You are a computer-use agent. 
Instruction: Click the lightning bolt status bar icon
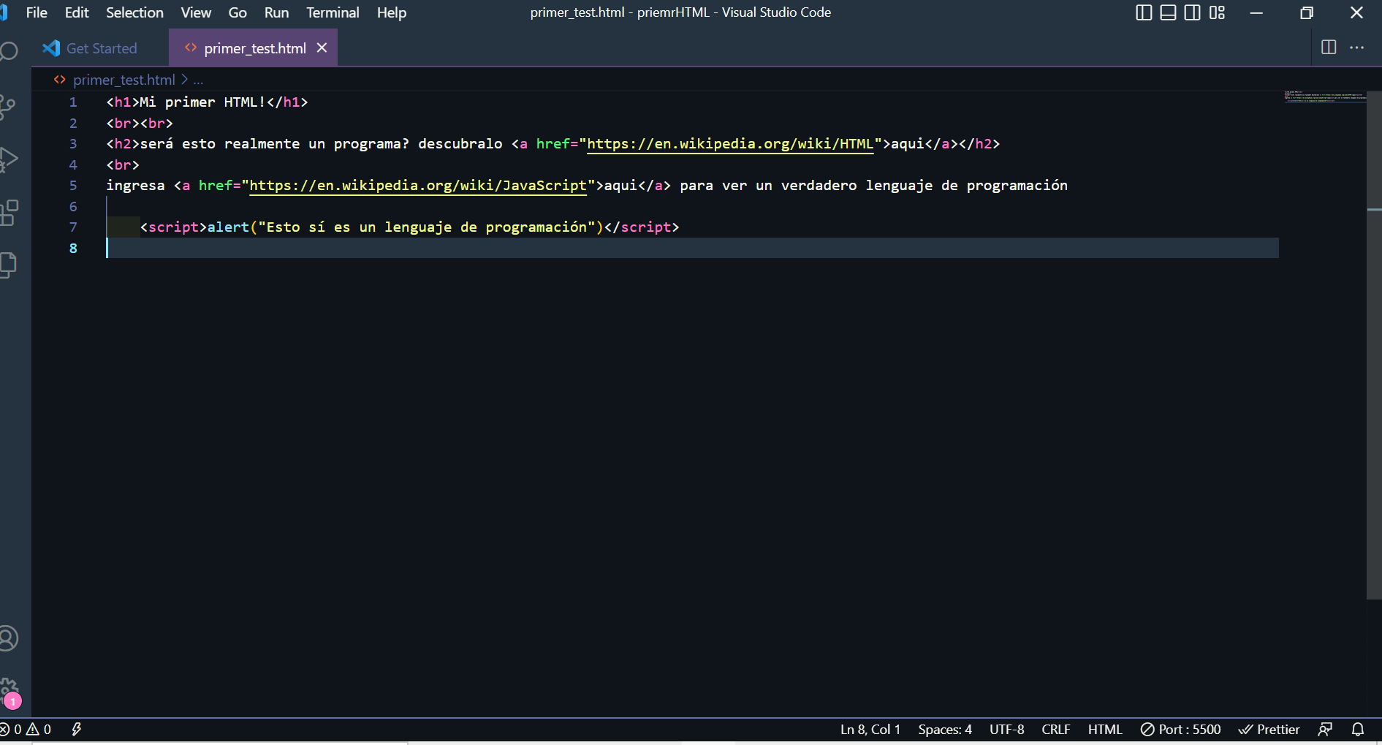pos(76,730)
